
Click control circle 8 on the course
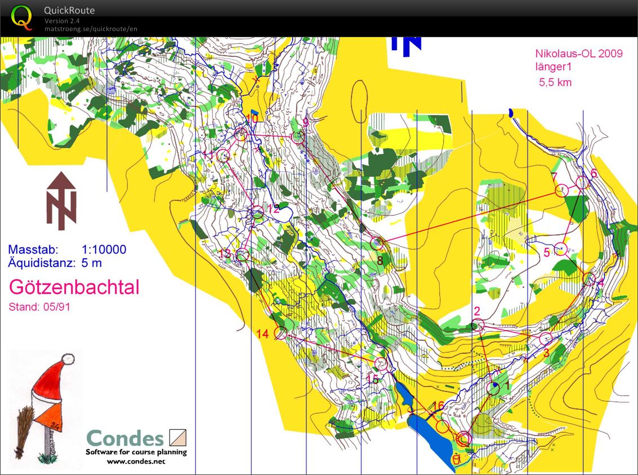pyautogui.click(x=377, y=243)
